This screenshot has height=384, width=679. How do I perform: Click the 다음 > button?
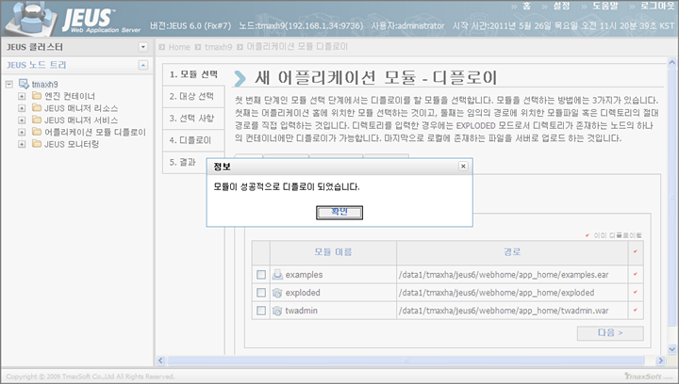tap(610, 333)
